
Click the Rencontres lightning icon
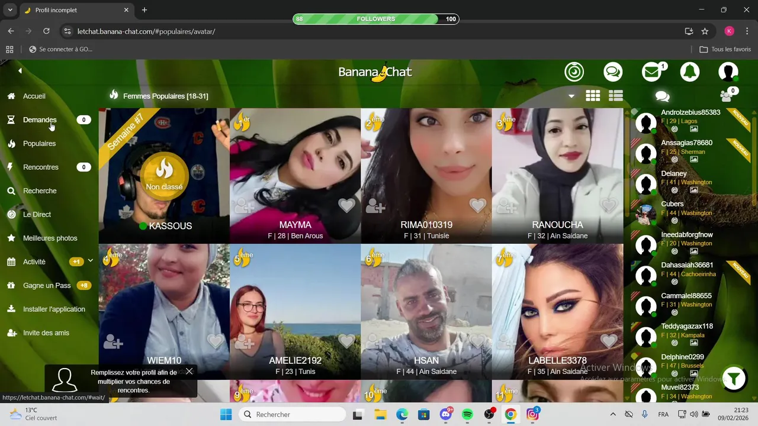click(10, 167)
